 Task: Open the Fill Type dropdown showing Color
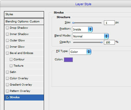click(x=80, y=52)
